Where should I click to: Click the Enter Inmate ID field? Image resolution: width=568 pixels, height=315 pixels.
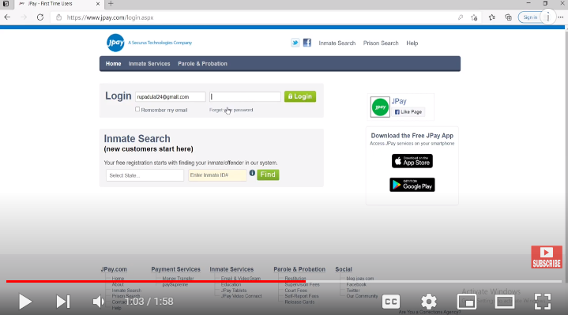pos(217,175)
